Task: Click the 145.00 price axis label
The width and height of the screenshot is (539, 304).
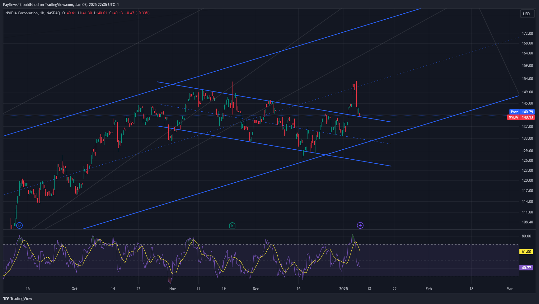Action: click(x=527, y=103)
